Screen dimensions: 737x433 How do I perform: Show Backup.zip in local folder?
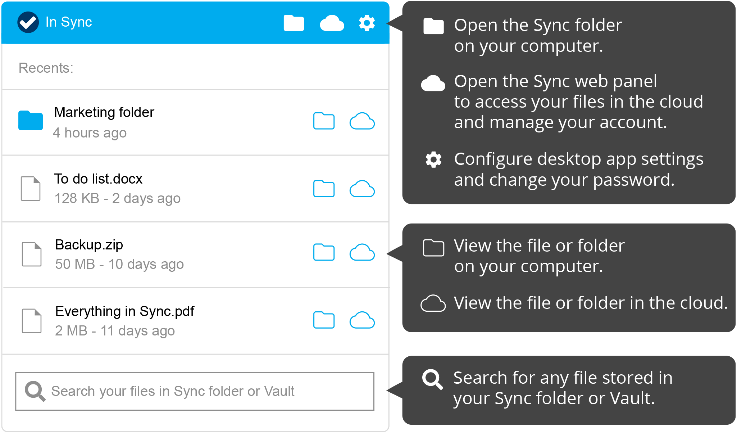(x=324, y=252)
